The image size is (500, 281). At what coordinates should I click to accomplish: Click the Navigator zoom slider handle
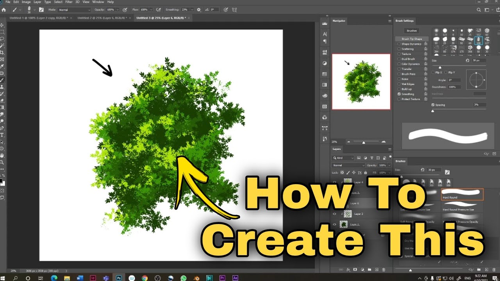[x=364, y=142]
